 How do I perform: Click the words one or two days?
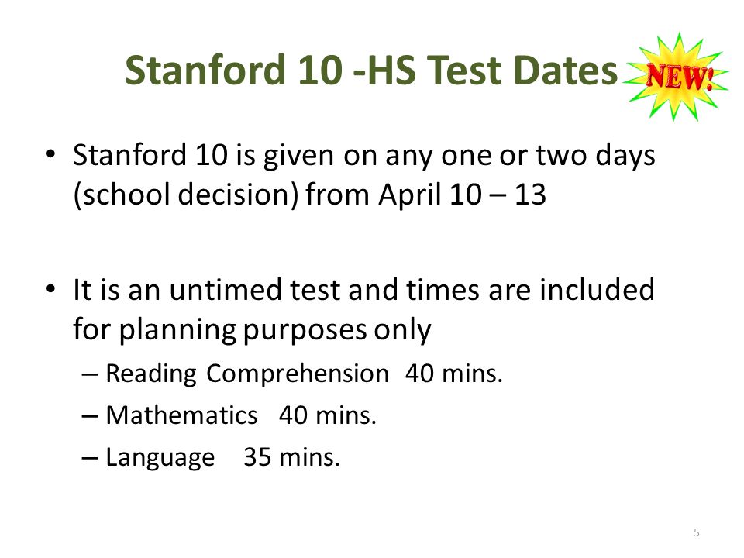coord(548,156)
